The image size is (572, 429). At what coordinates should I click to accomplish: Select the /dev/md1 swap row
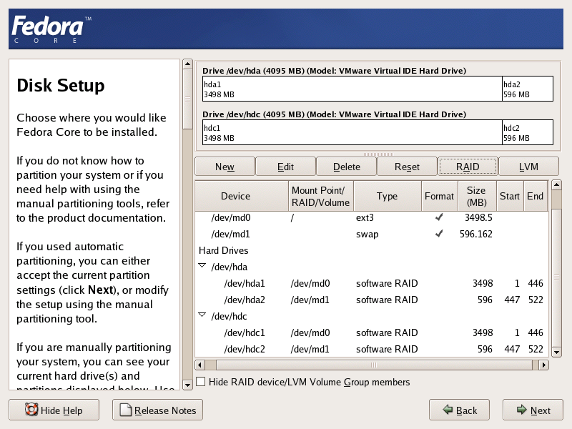[x=371, y=234]
